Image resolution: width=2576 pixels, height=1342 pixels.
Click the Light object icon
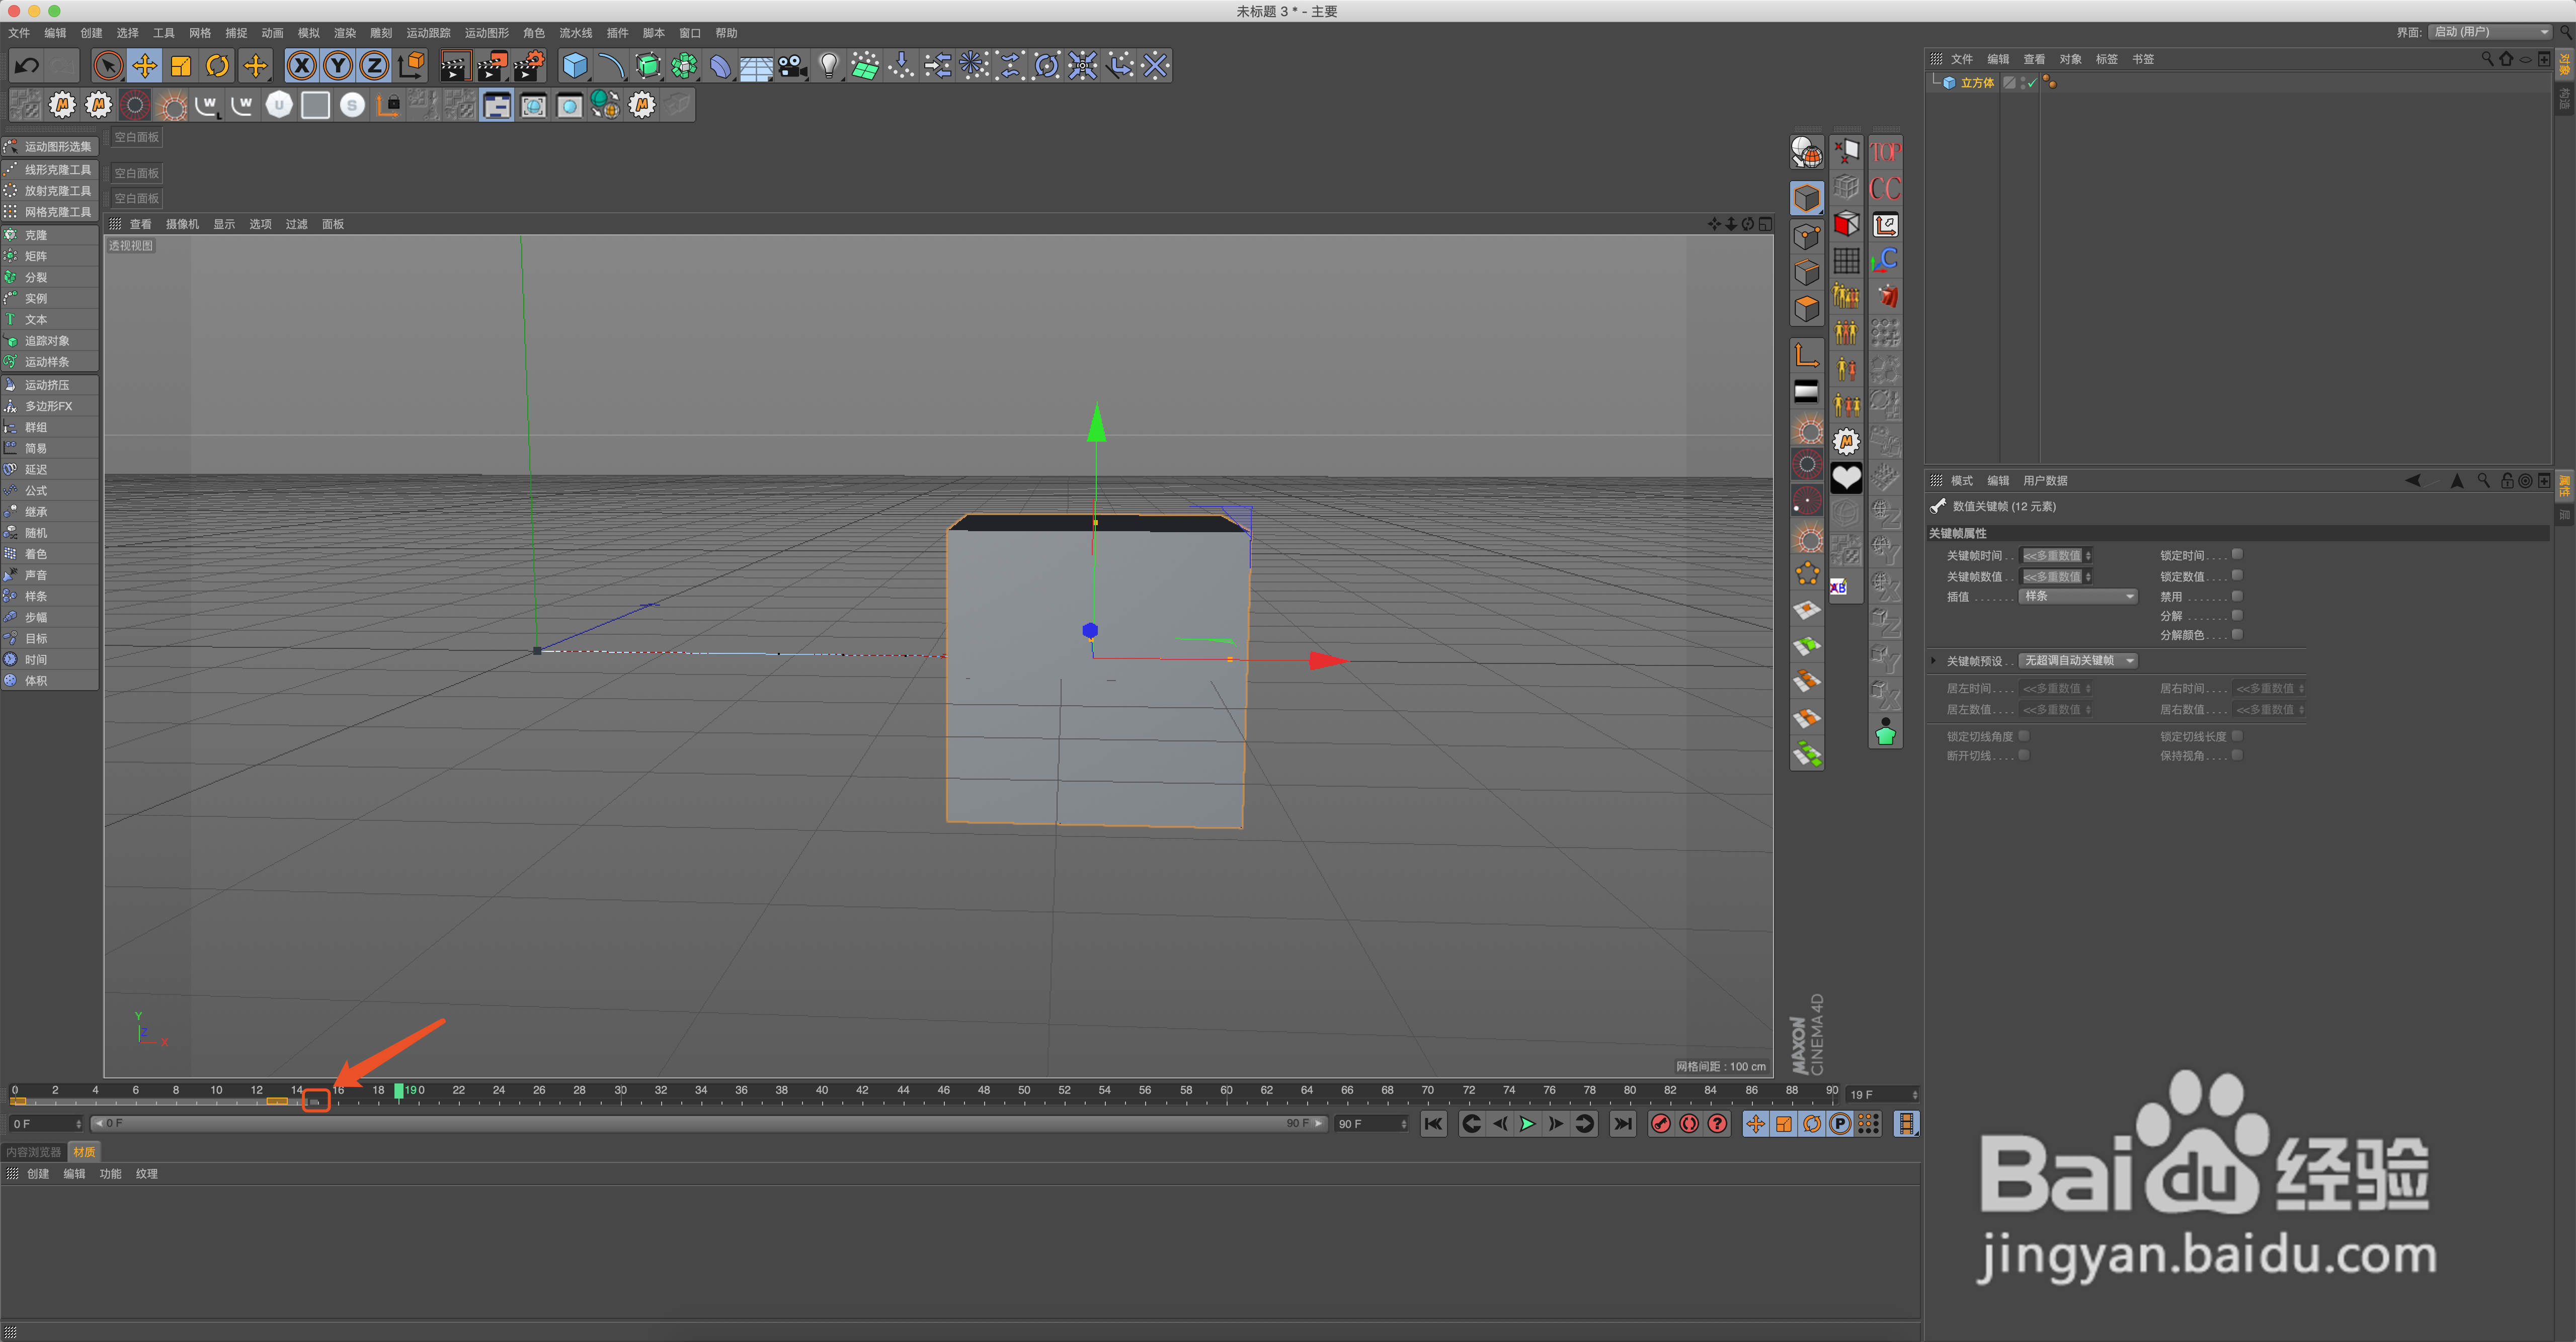pos(828,66)
